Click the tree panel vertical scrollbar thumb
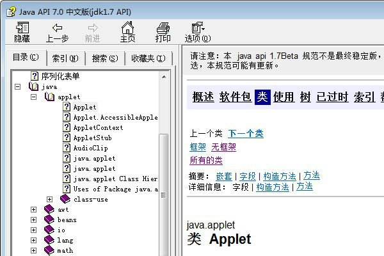The image size is (384, 256). [163, 195]
